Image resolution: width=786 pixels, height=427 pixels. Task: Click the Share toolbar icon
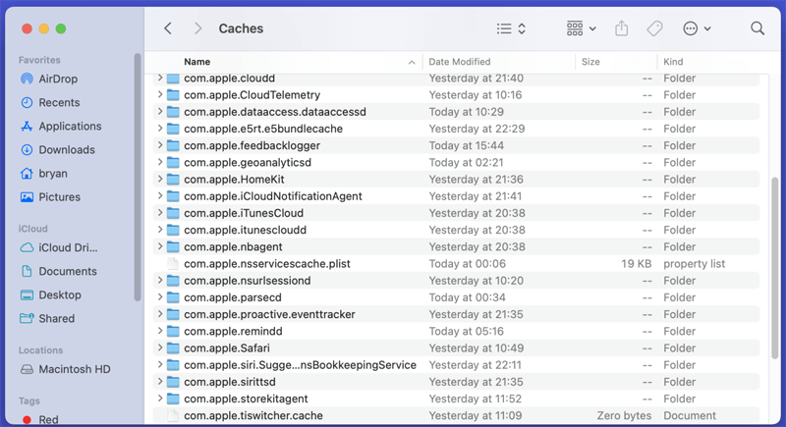(x=622, y=28)
